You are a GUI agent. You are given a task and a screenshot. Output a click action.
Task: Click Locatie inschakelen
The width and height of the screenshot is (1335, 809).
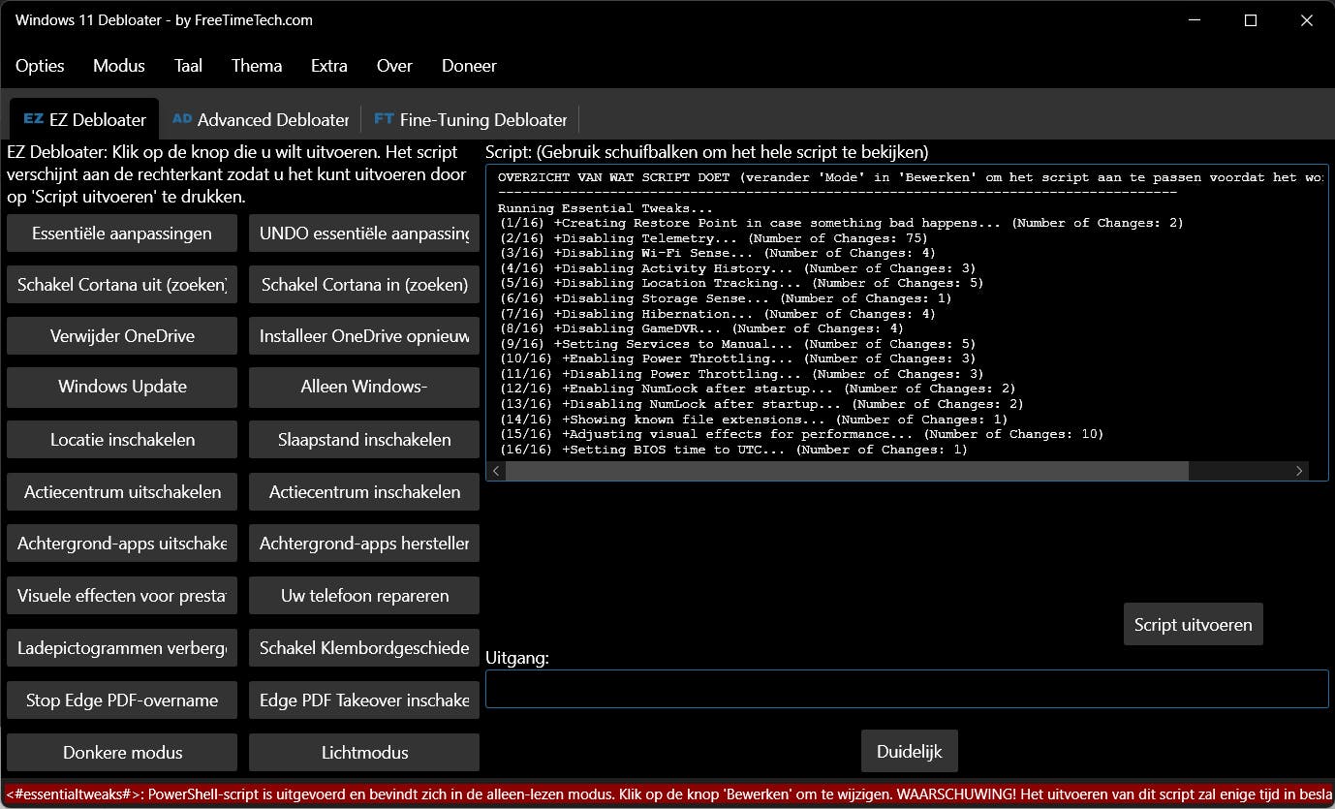(x=122, y=440)
